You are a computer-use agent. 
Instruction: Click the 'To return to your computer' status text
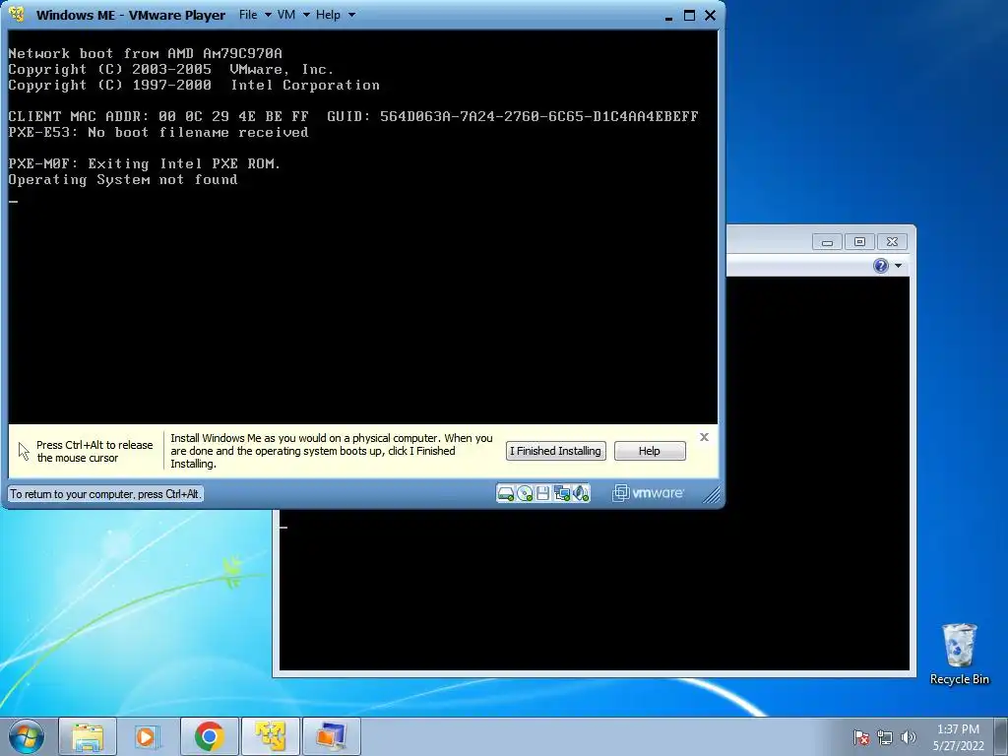(104, 494)
